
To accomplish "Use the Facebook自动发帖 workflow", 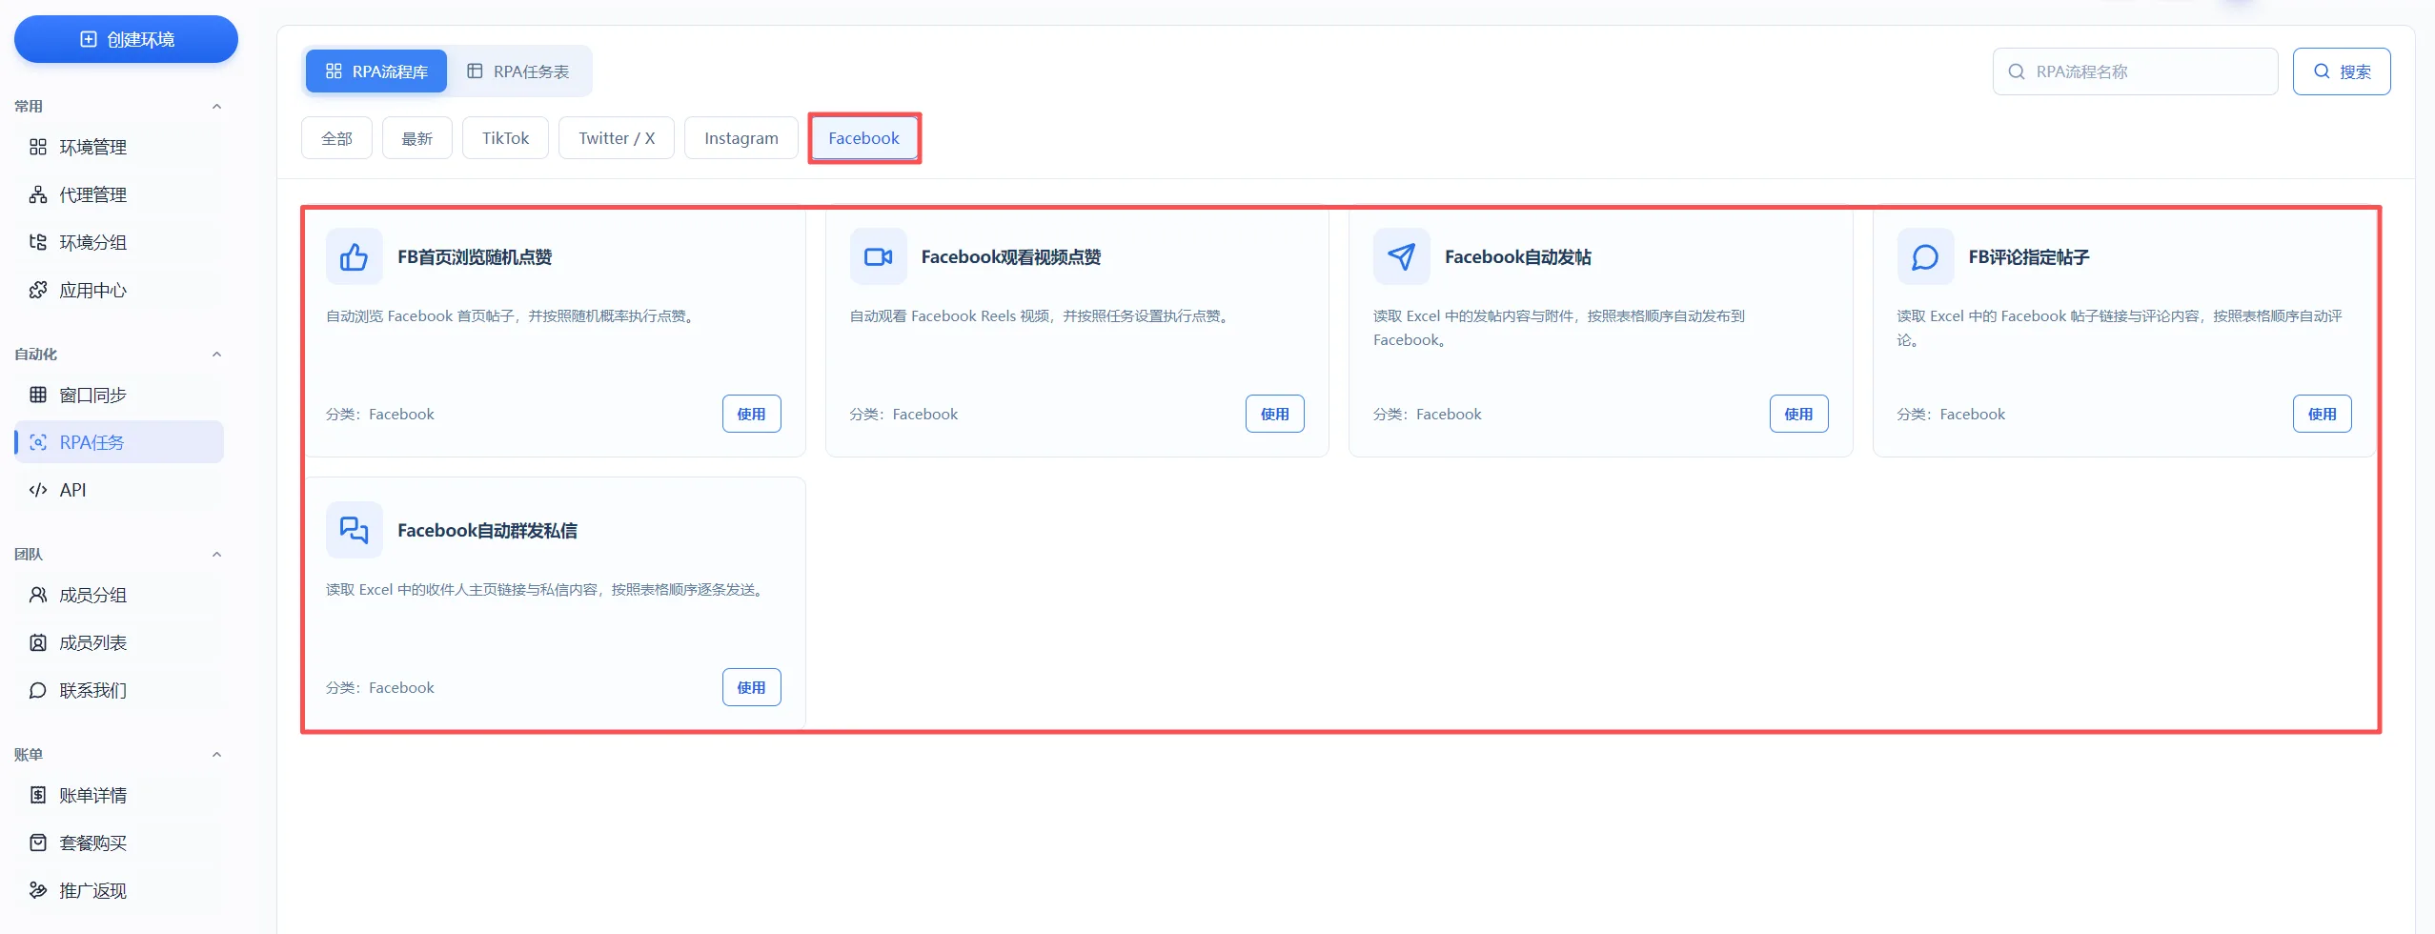I will pyautogui.click(x=1798, y=414).
